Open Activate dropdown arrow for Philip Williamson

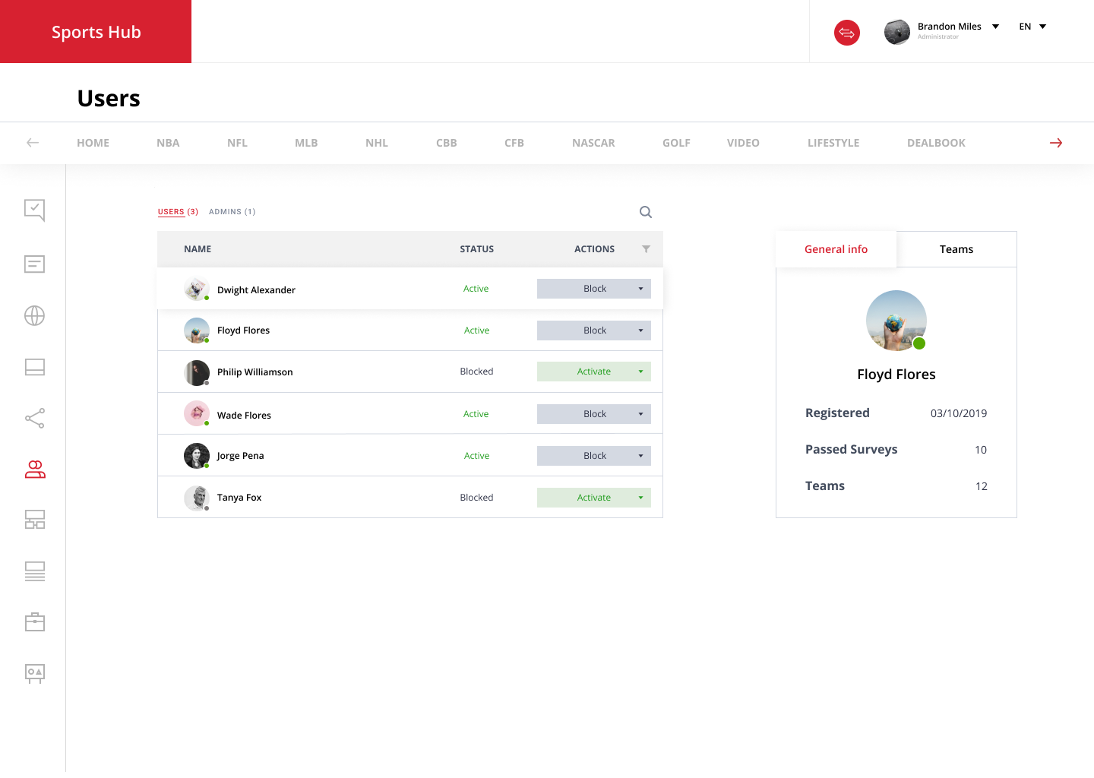[x=640, y=372]
